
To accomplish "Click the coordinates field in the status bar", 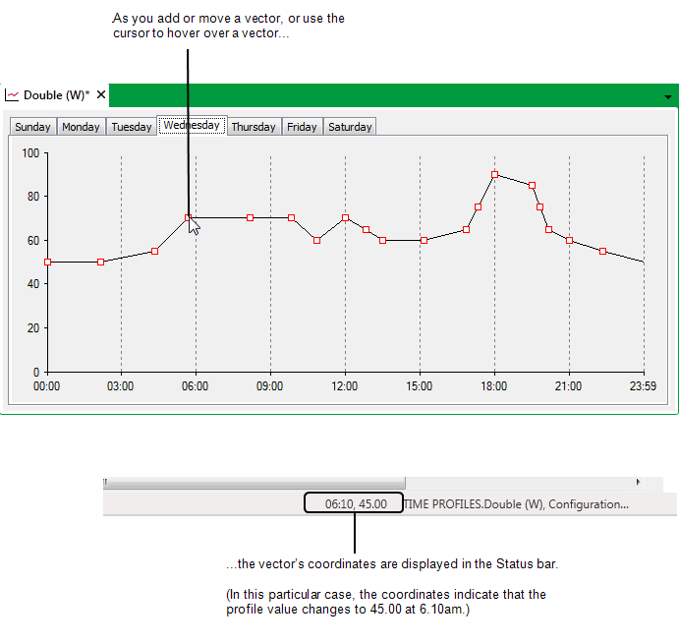I will [354, 504].
